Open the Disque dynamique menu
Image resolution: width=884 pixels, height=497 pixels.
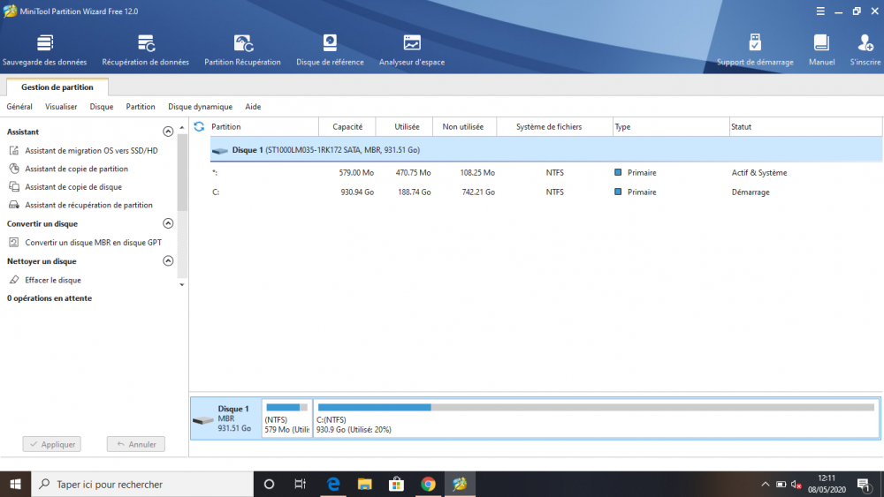(200, 107)
